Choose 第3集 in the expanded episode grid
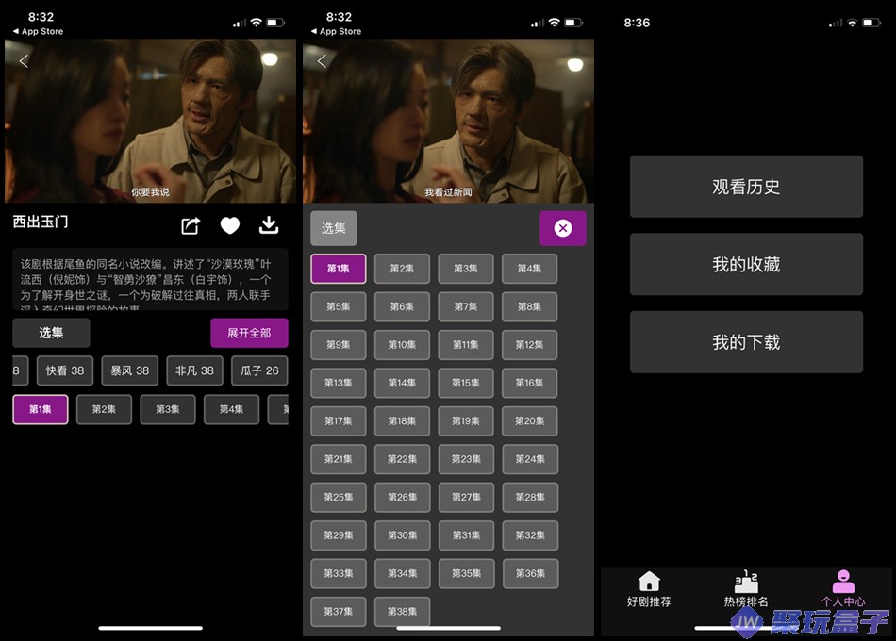The width and height of the screenshot is (896, 641). pos(466,269)
